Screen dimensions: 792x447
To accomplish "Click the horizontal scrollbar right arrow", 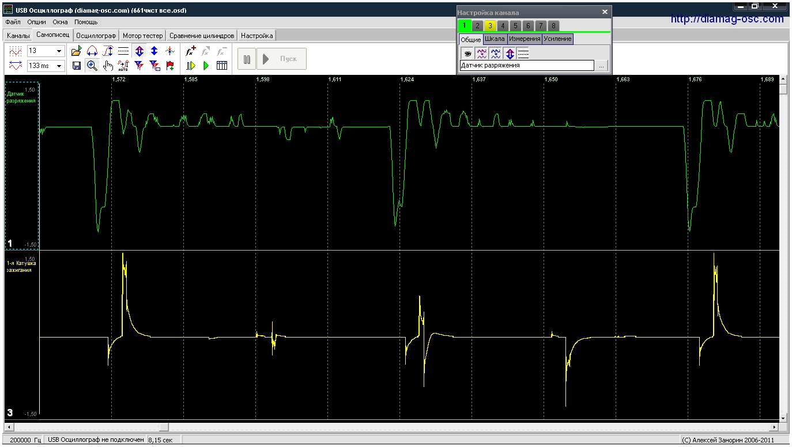I will tap(774, 427).
